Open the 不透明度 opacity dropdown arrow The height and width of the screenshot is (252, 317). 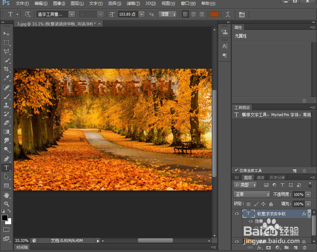tap(308, 194)
